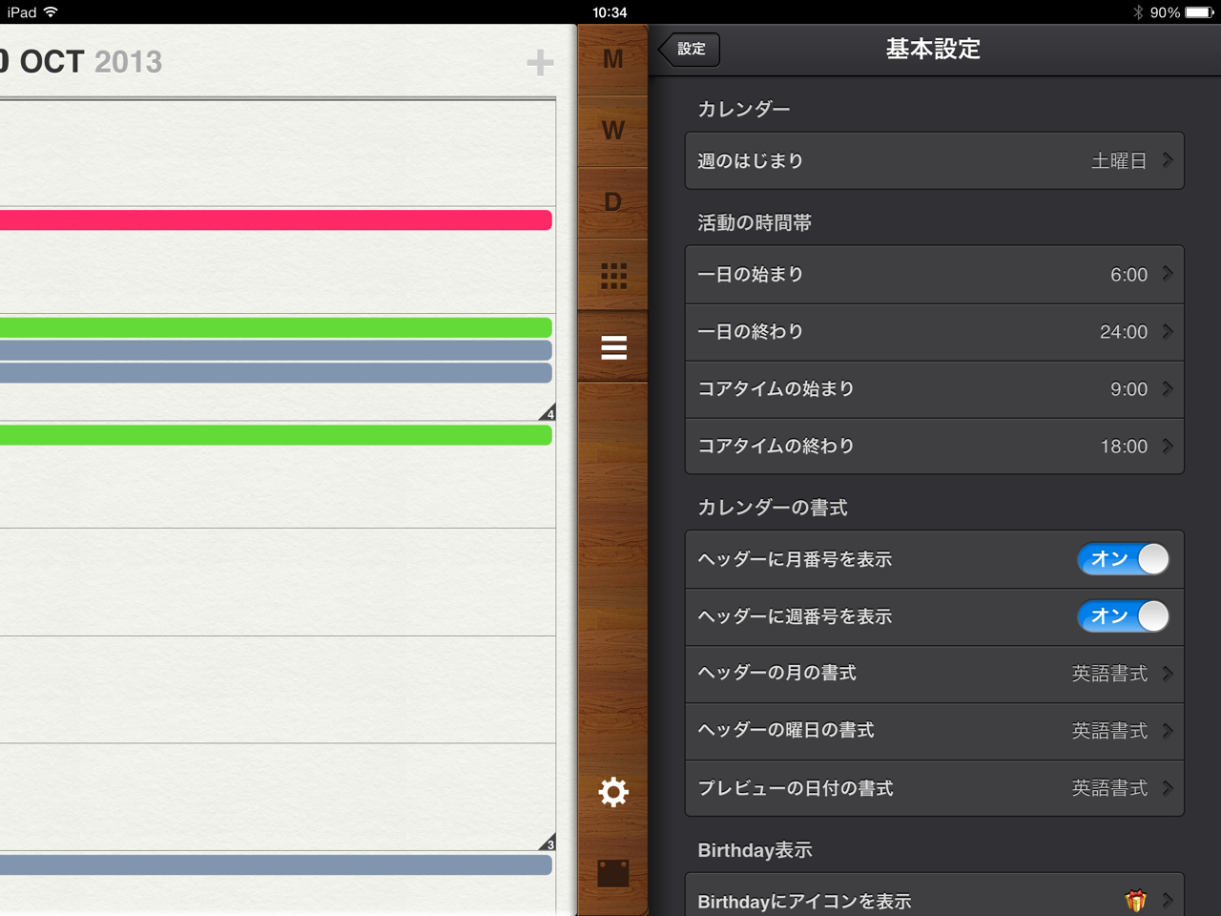The width and height of the screenshot is (1221, 916).
Task: Open 週のはじまり setting row
Action: pyautogui.click(x=934, y=161)
